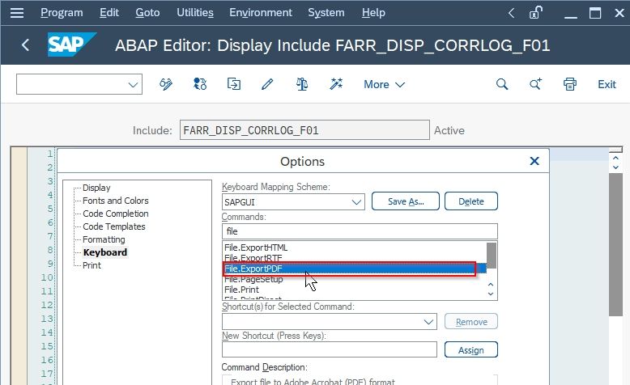The width and height of the screenshot is (630, 385).
Task: Select File.ExportPDF command
Action: pyautogui.click(x=354, y=269)
